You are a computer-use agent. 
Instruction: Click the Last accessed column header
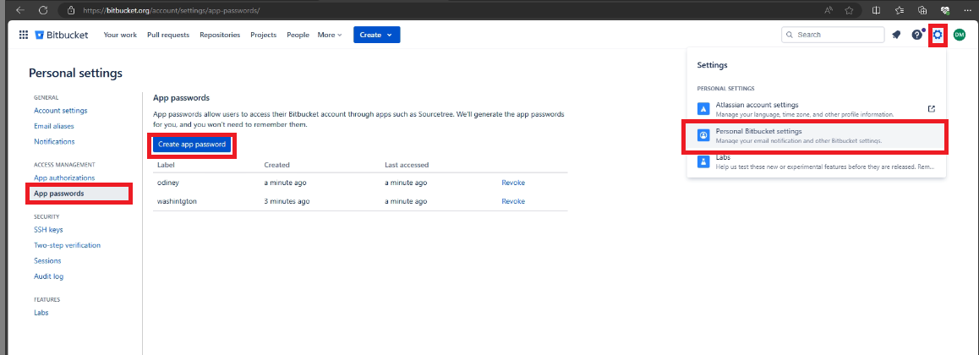point(407,165)
